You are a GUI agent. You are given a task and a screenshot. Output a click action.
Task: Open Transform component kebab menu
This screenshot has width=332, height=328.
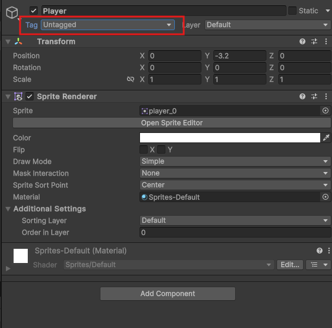coord(326,41)
